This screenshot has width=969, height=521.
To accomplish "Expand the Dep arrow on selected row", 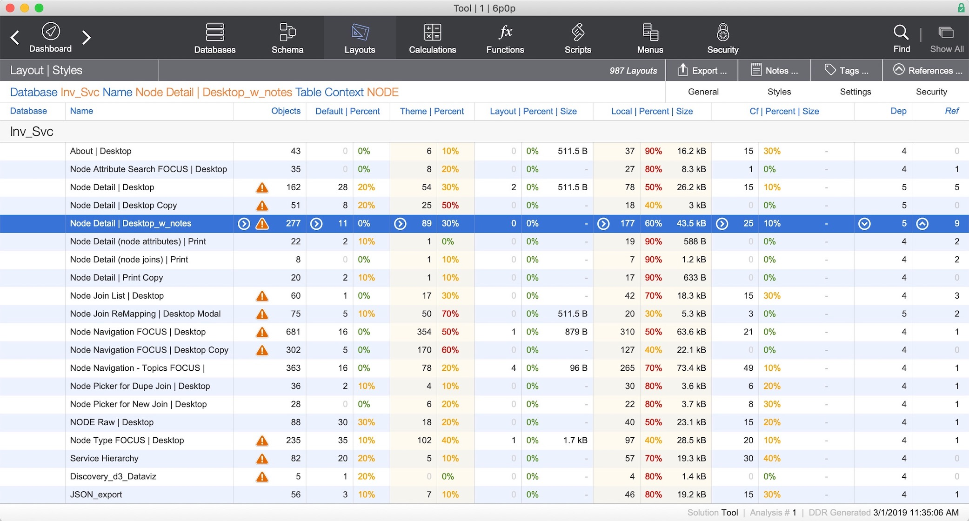I will pyautogui.click(x=864, y=224).
